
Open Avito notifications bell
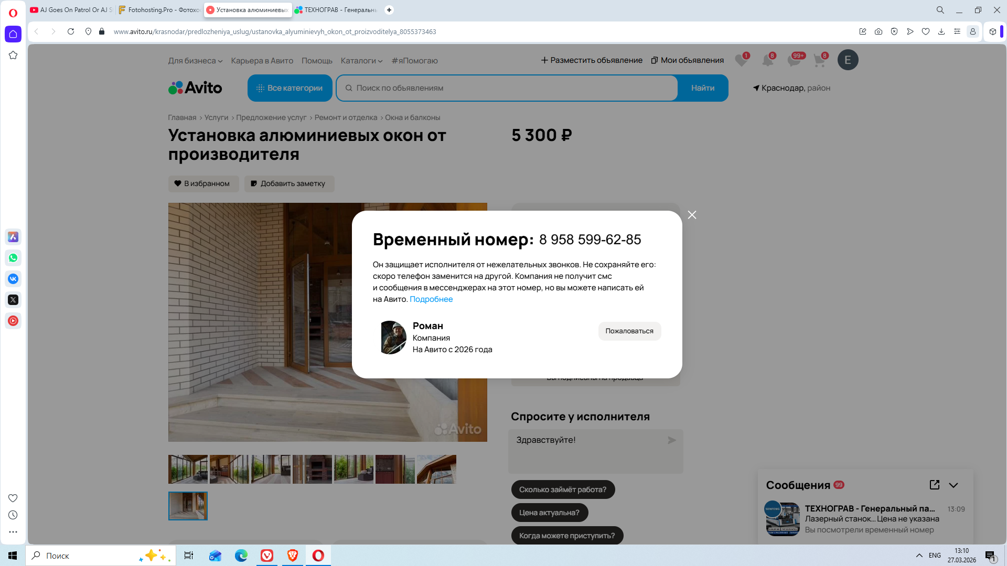click(767, 60)
